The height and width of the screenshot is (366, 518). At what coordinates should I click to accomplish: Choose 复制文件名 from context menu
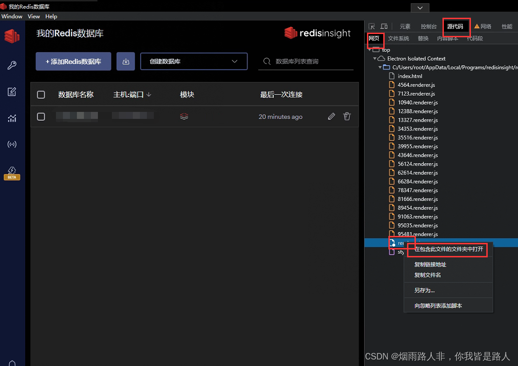[x=448, y=275]
